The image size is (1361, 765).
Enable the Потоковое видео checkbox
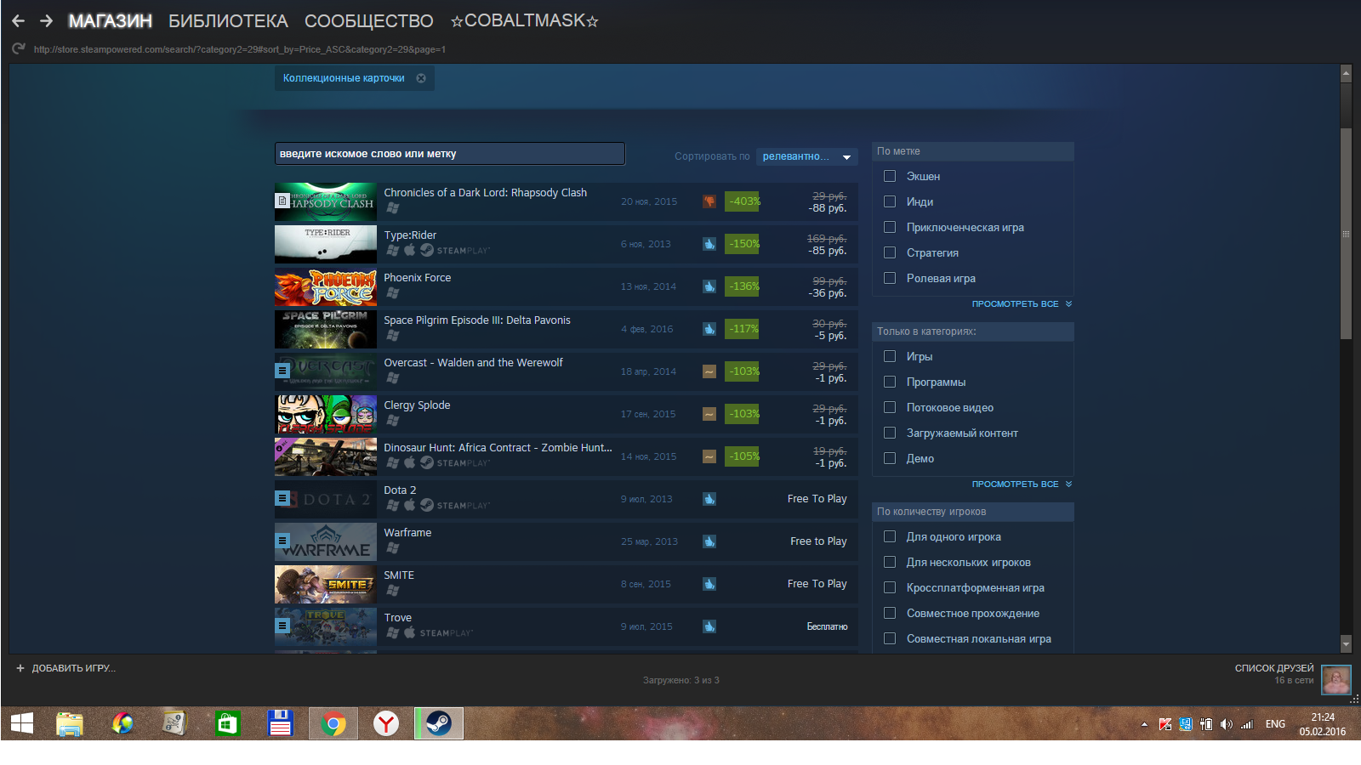coord(890,407)
